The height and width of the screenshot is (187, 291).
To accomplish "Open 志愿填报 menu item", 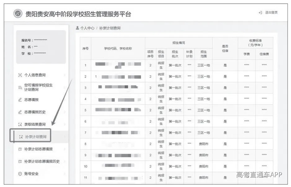I will tap(31, 100).
